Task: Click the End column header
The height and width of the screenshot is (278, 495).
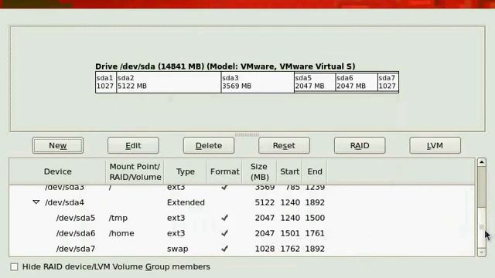Action: click(x=315, y=171)
